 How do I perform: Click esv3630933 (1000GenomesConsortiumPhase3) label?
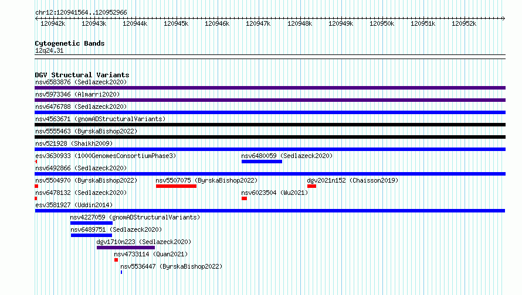coord(106,156)
